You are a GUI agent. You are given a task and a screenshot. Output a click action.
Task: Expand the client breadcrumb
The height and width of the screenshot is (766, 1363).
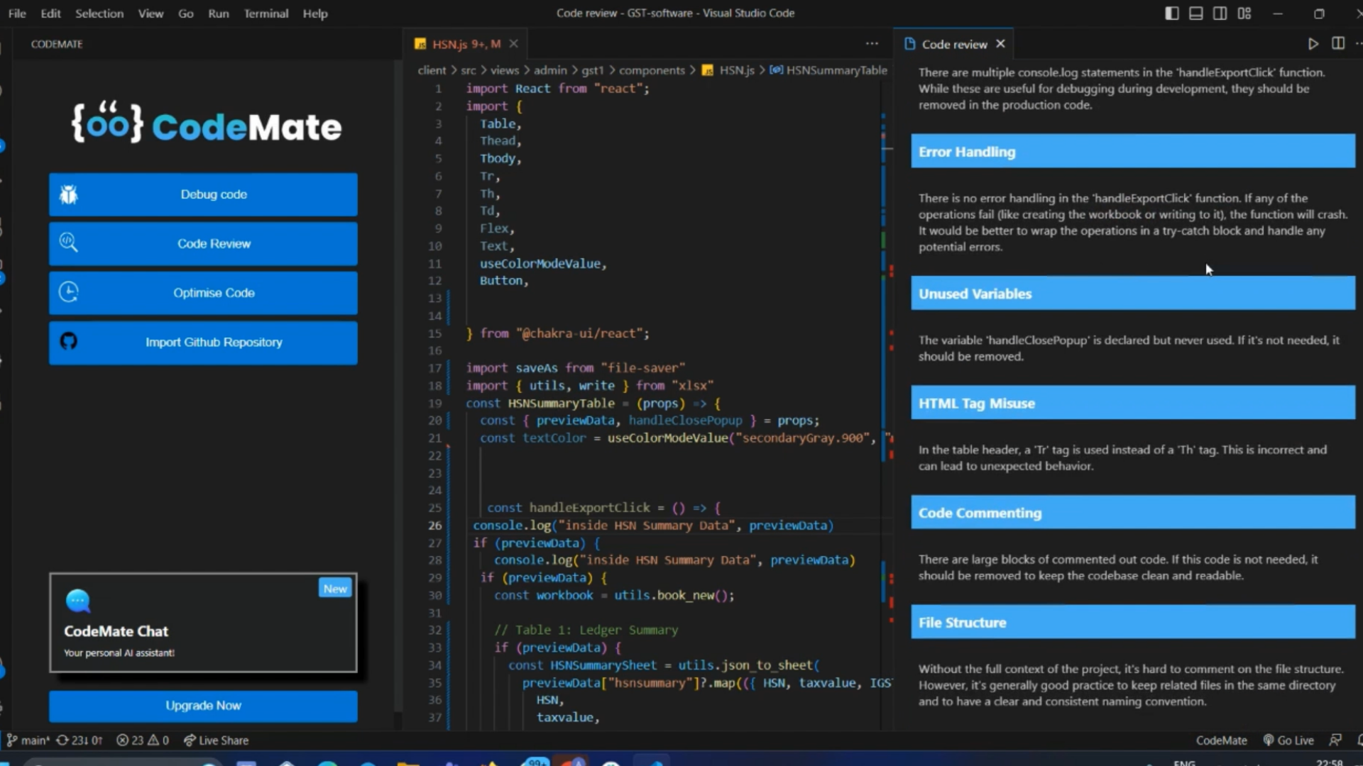pos(432,70)
